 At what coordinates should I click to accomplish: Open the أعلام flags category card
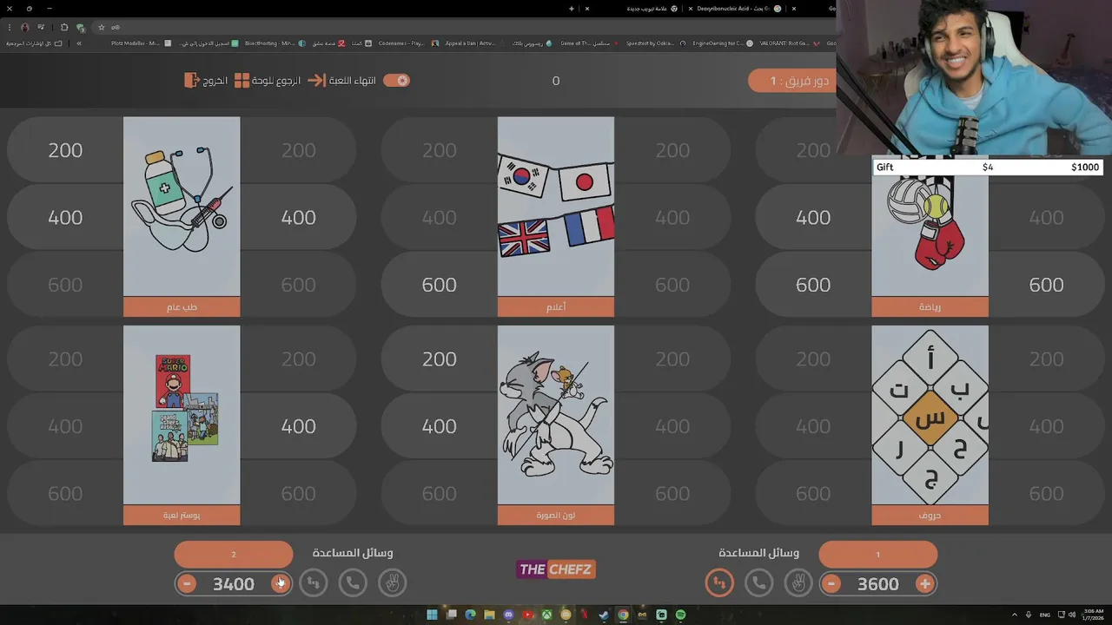556,216
